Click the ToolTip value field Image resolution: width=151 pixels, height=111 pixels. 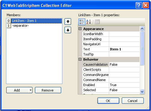[124, 54]
